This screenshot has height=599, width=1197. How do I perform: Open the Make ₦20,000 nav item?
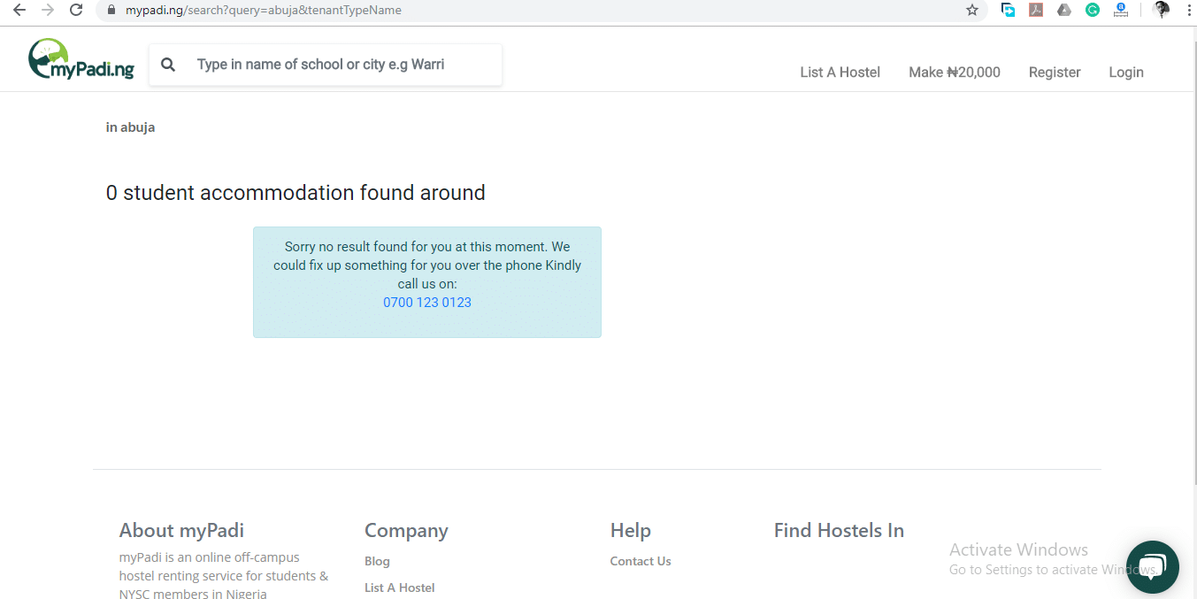click(954, 73)
